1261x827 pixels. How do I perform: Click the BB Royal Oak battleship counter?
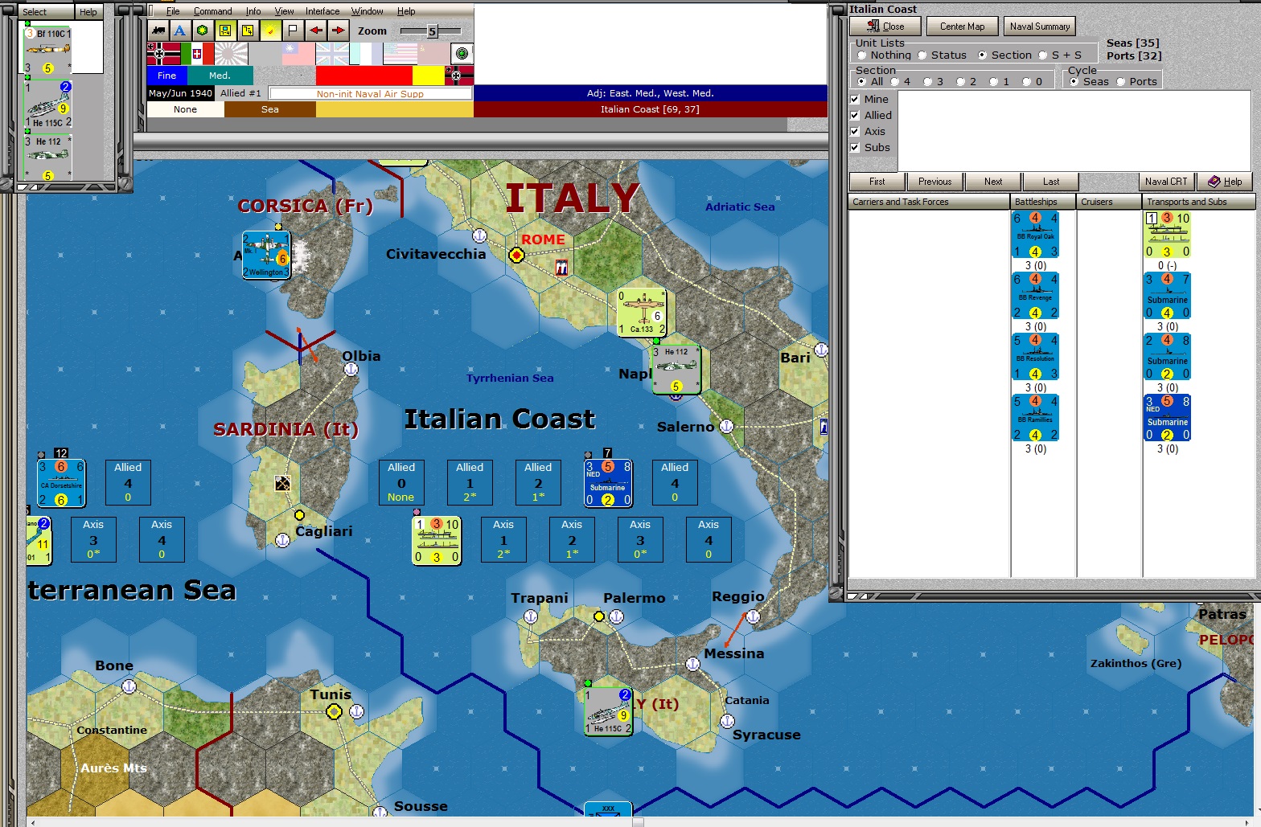1035,235
